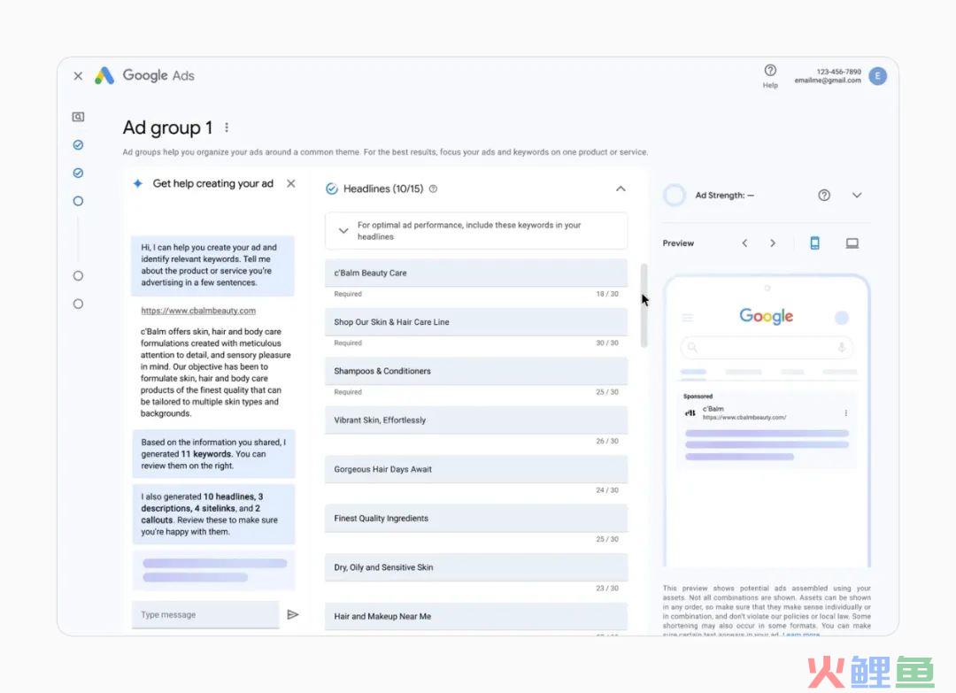Select the last step circle in sidebar

click(x=78, y=304)
